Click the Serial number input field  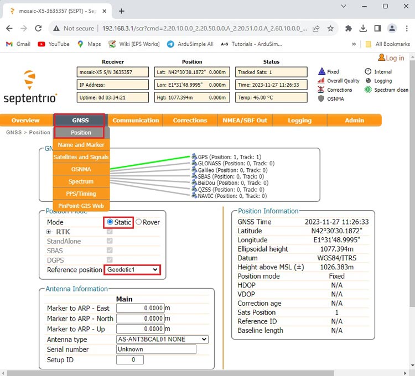click(x=156, y=349)
